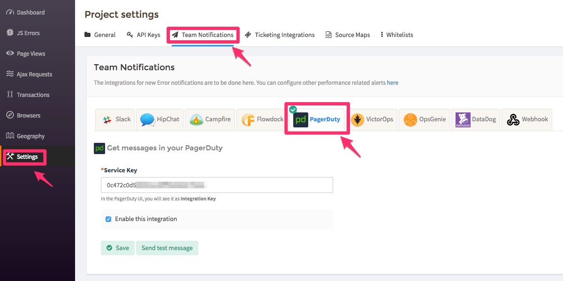The height and width of the screenshot is (281, 563).
Task: Click the Team Notifications paper plane icon
Action: pyautogui.click(x=175, y=35)
